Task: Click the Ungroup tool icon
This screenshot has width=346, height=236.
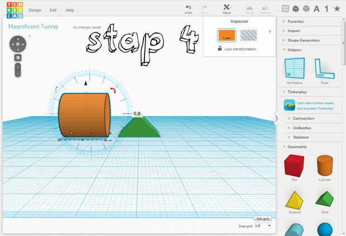Action: [265, 9]
